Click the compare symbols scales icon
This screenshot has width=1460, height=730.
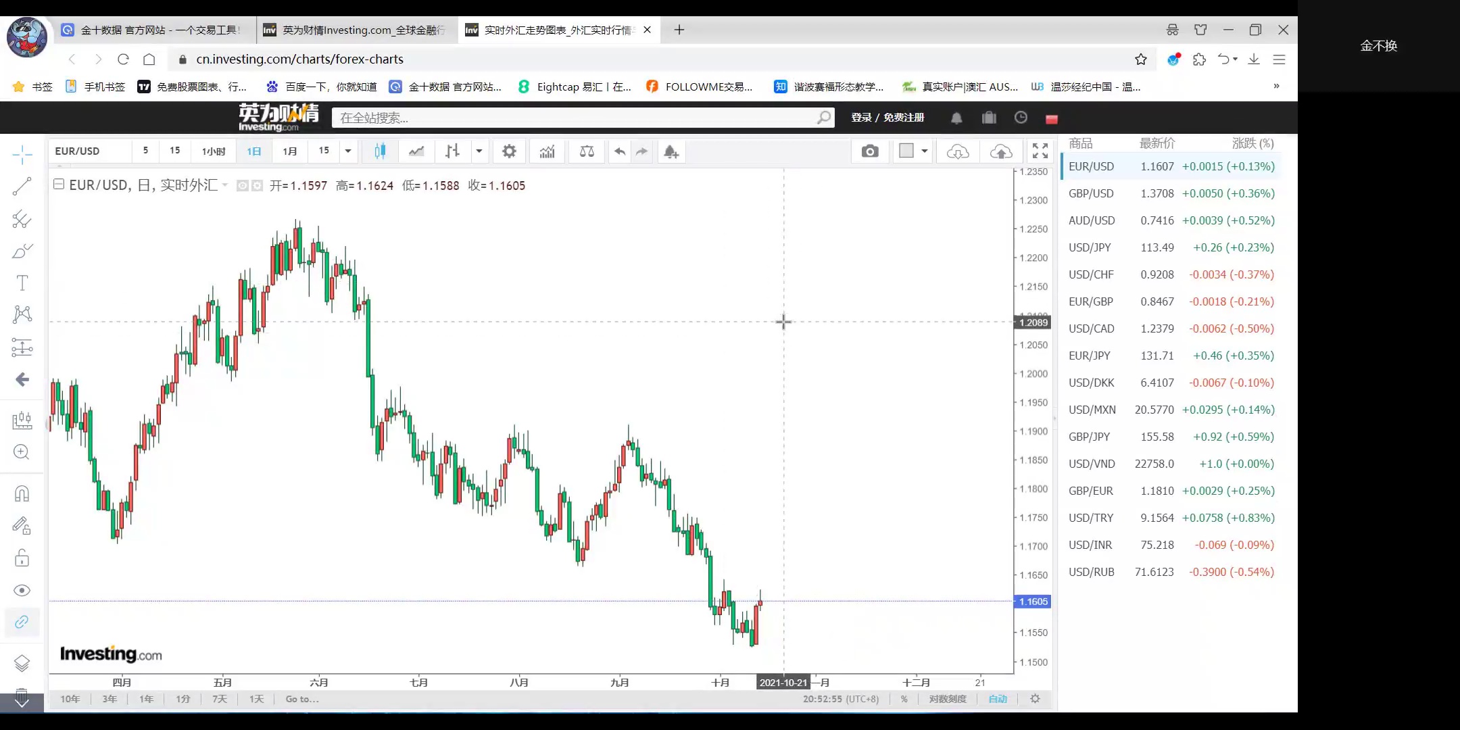(587, 151)
